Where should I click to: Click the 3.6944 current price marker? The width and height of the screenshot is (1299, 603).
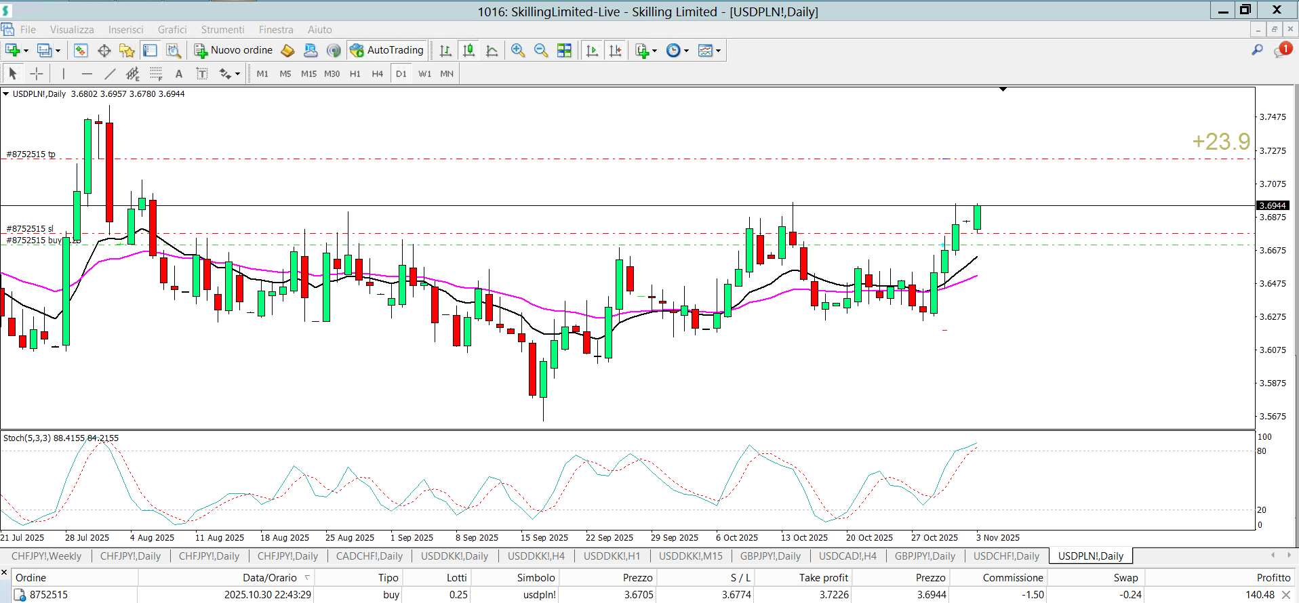click(x=1273, y=205)
